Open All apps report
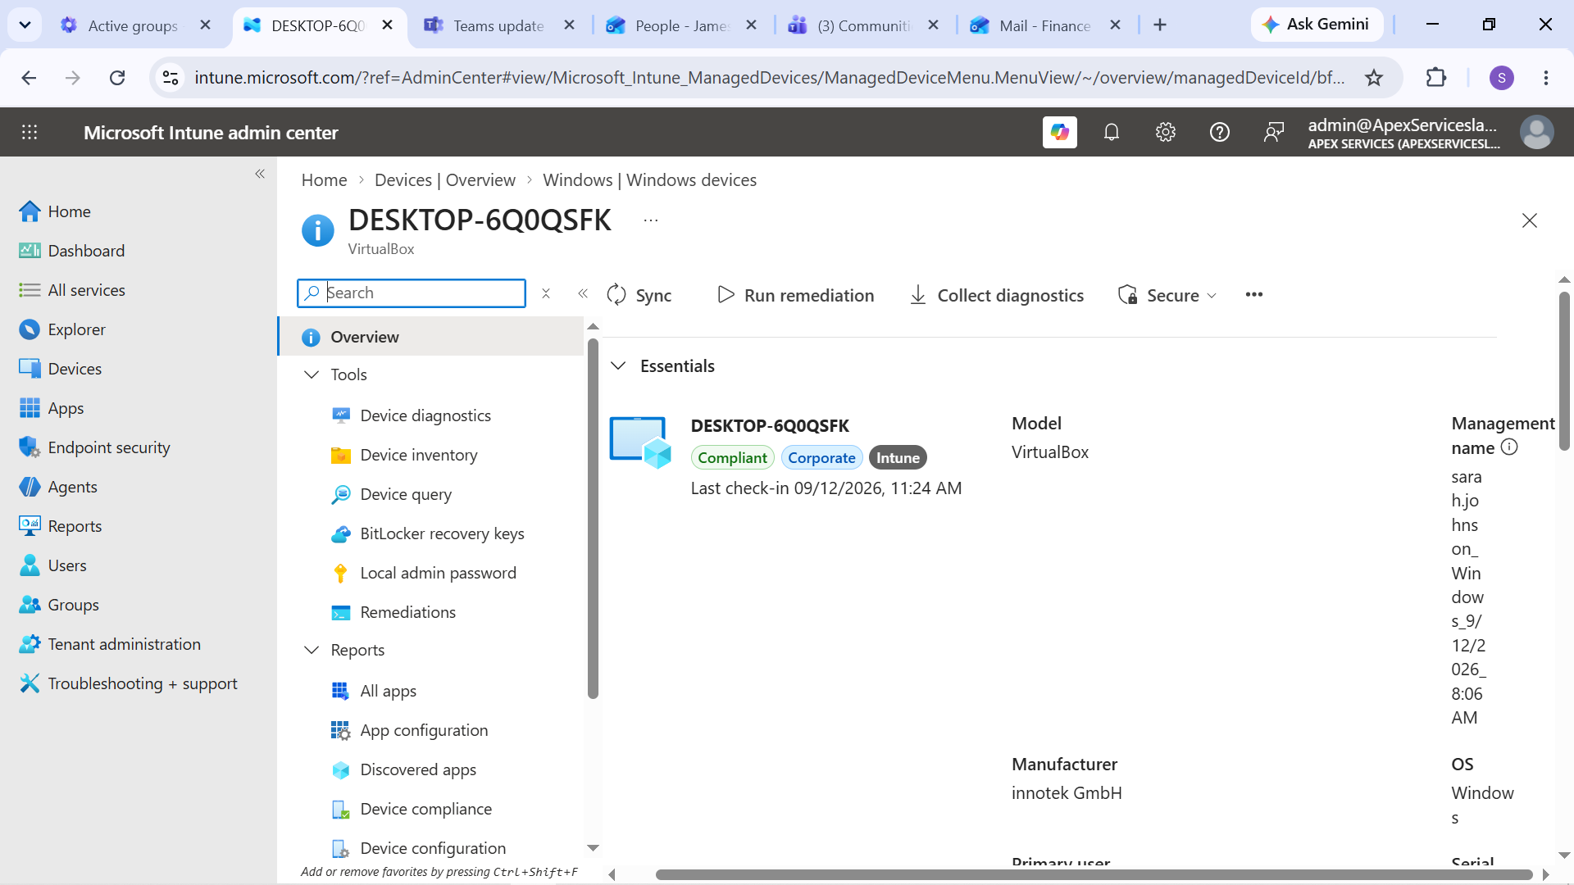Viewport: 1574px width, 885px height. point(388,691)
